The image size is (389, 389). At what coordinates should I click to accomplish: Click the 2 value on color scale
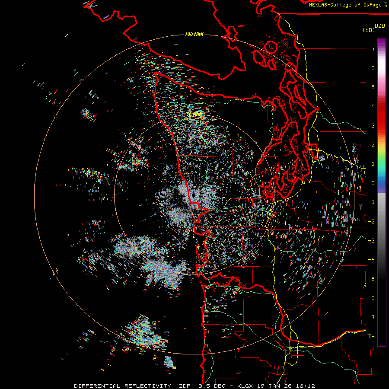click(373, 145)
